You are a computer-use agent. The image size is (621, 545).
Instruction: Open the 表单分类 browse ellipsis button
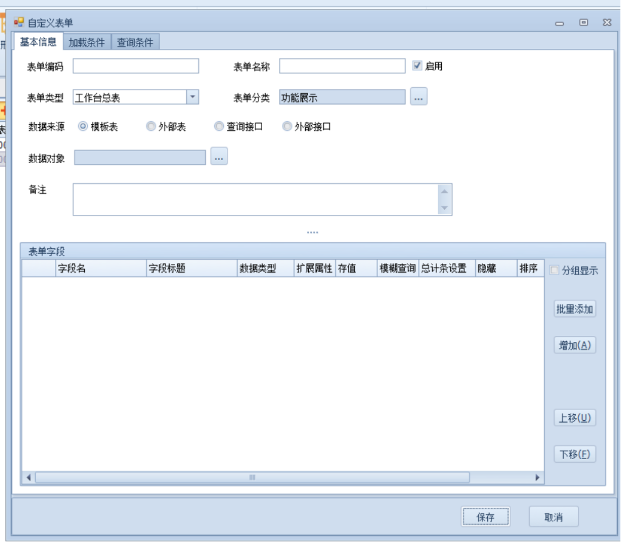(419, 97)
